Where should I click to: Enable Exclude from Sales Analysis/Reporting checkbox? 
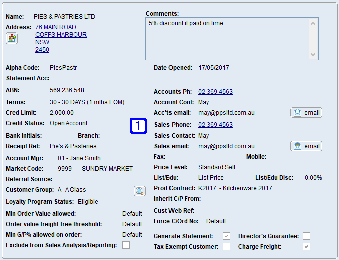[x=126, y=245]
